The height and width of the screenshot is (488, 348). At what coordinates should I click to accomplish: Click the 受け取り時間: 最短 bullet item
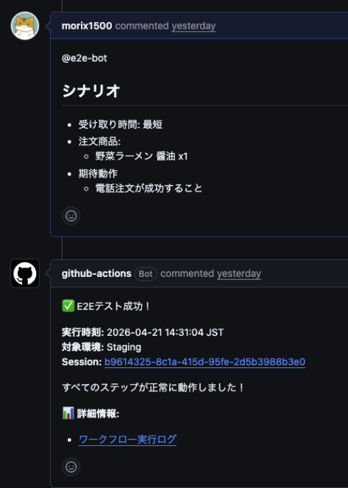(120, 125)
